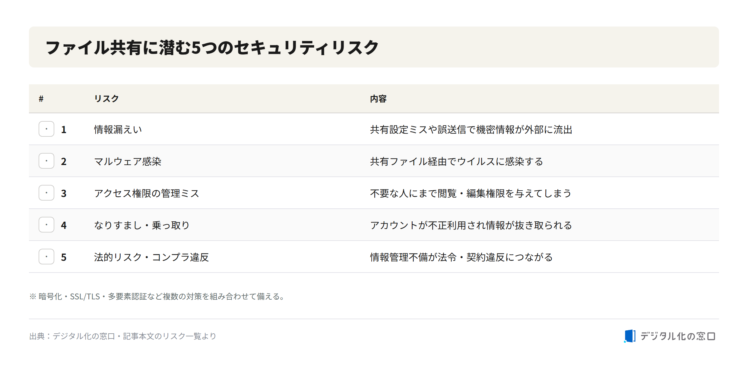This screenshot has height=371, width=748.
Task: Click なりすまし・乗っ取り risk entry
Action: tap(142, 225)
